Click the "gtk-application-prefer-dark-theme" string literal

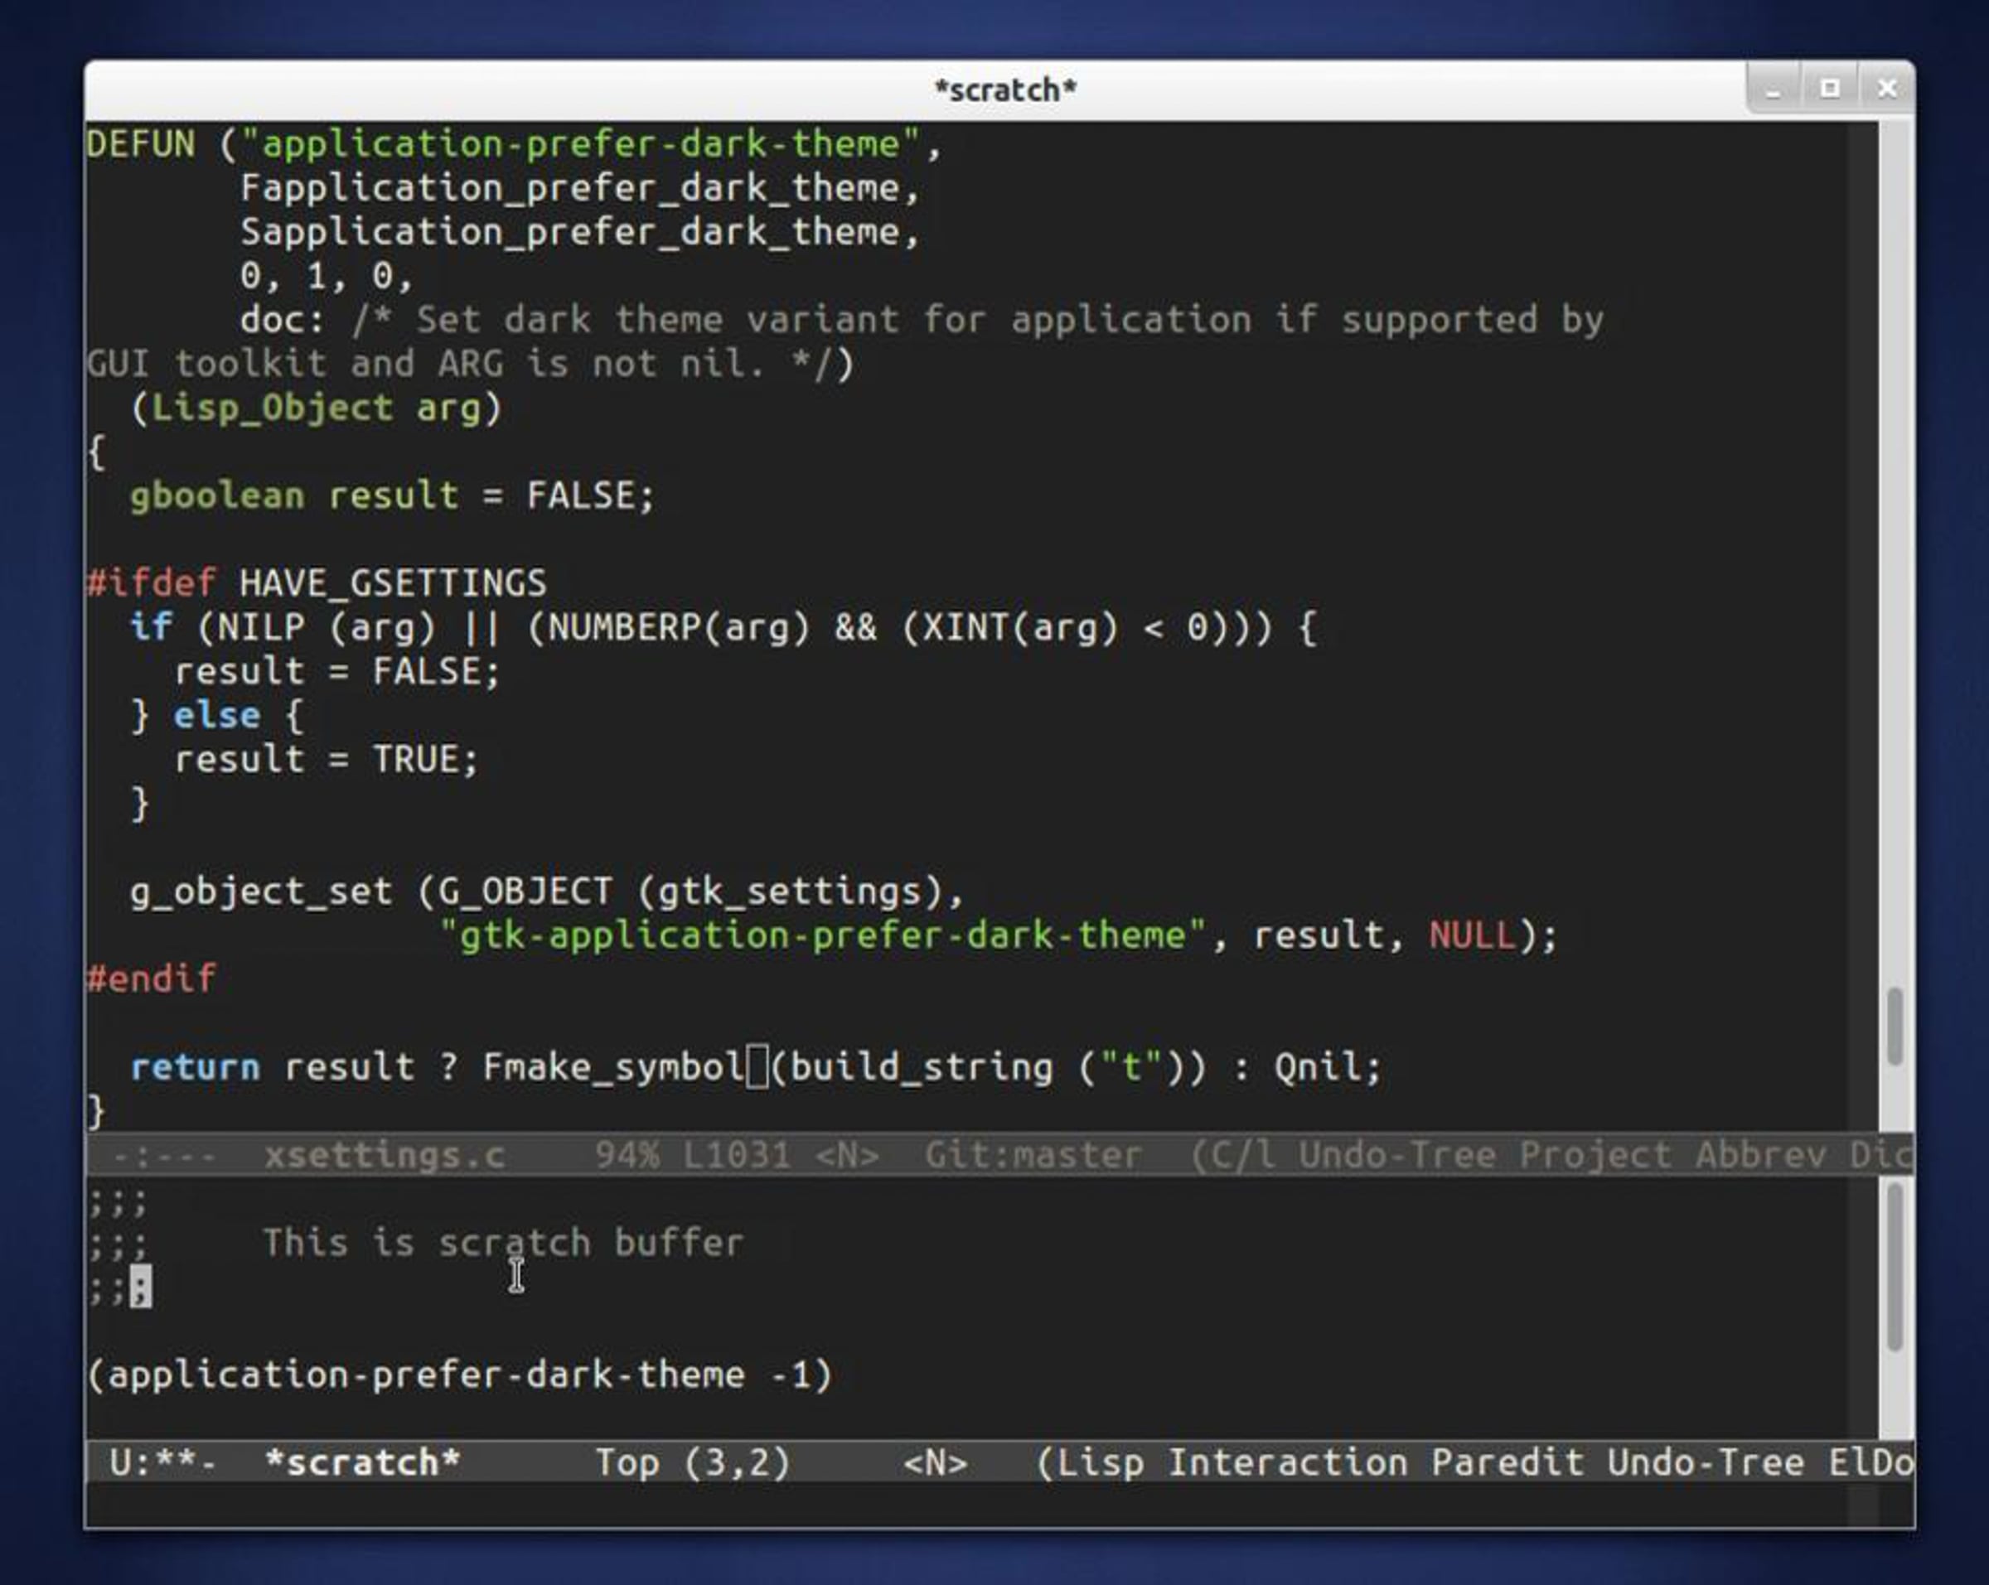pyautogui.click(x=823, y=935)
